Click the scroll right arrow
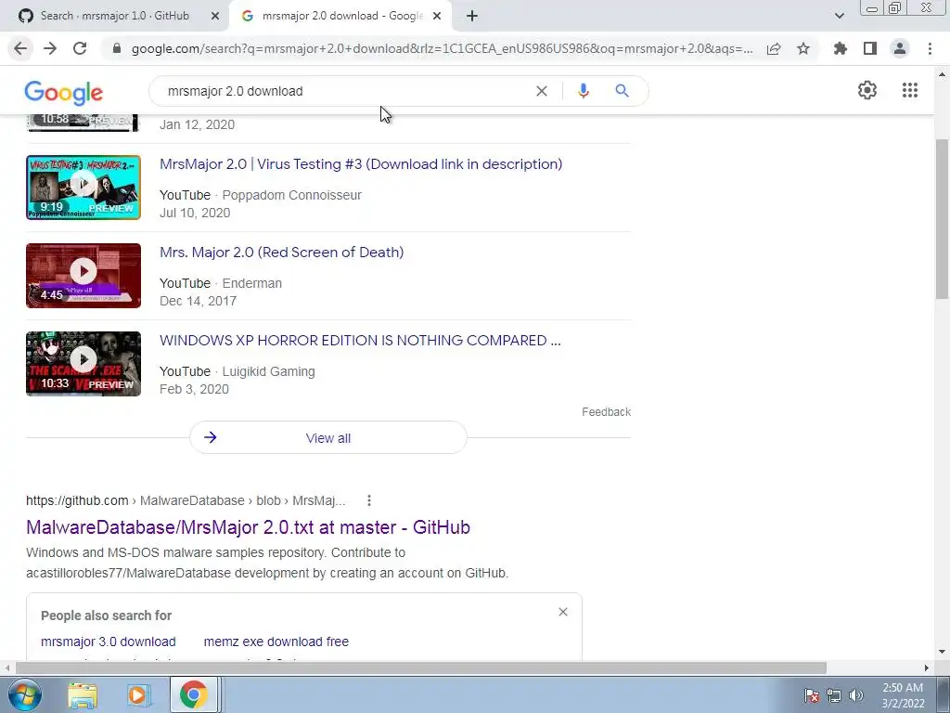Screen dimensions: 950x713 click(927, 668)
